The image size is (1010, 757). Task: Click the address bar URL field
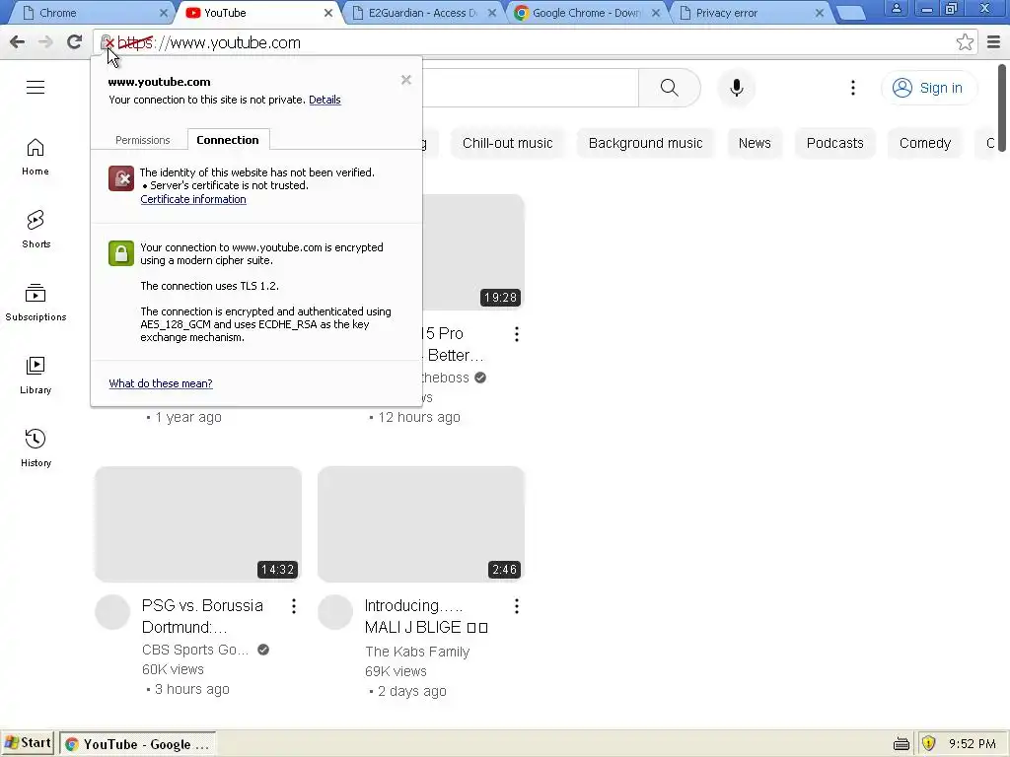point(535,42)
